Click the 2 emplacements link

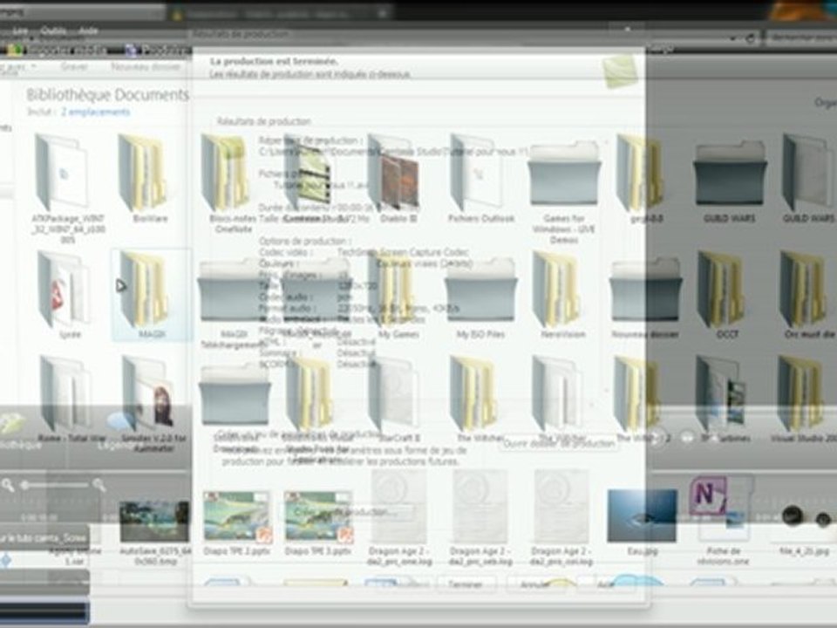[96, 113]
